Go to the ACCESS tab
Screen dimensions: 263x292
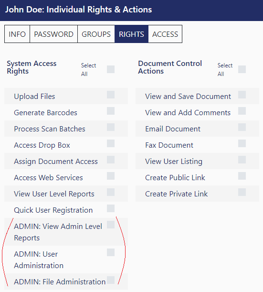point(165,34)
